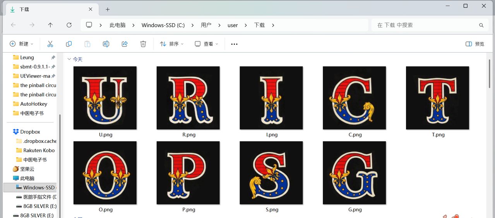Open the 排序 sort dropdown
Viewport: 495px width, 218px height.
click(172, 44)
